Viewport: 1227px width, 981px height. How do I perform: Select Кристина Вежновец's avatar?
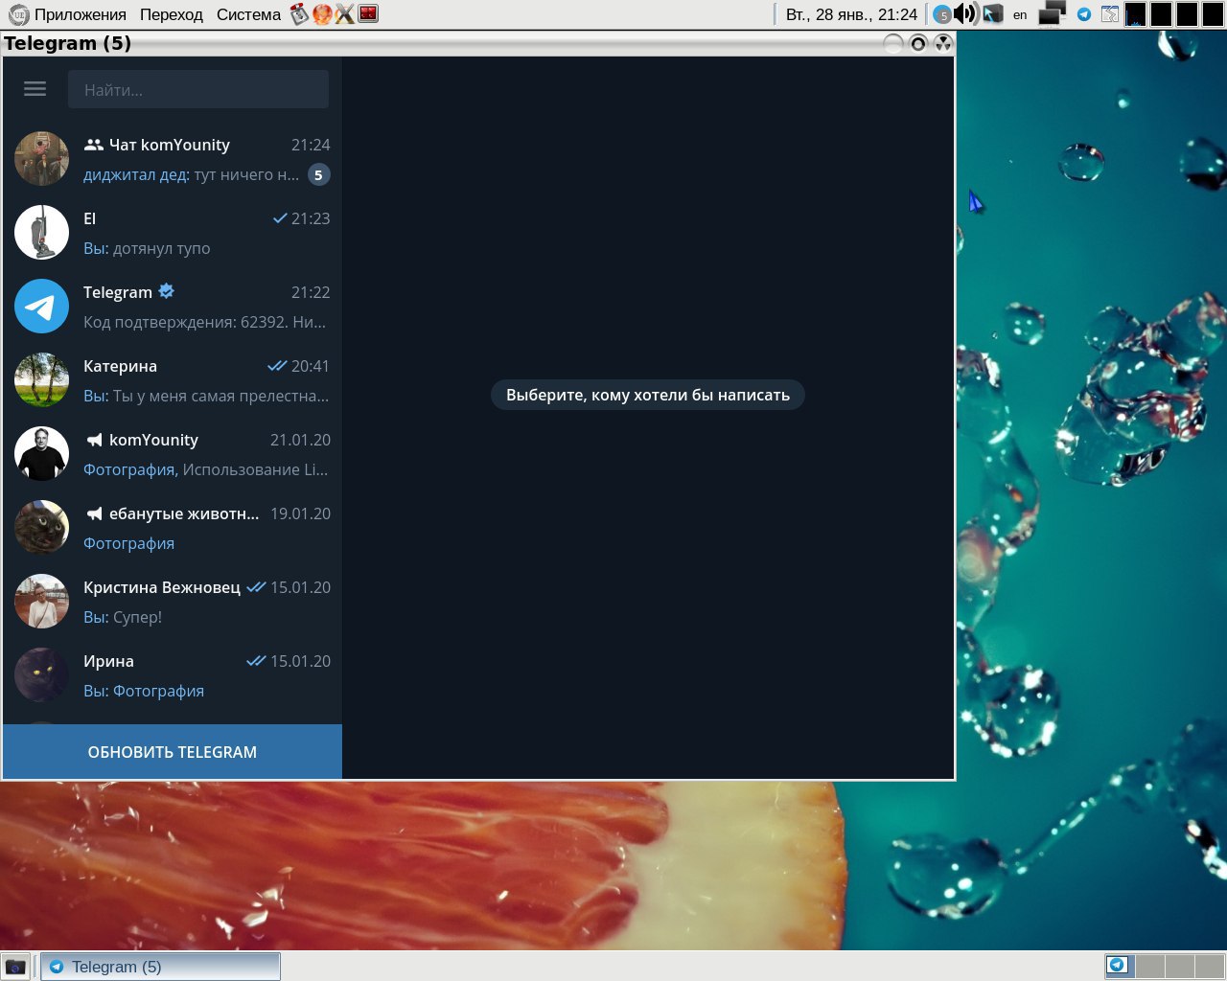coord(41,602)
